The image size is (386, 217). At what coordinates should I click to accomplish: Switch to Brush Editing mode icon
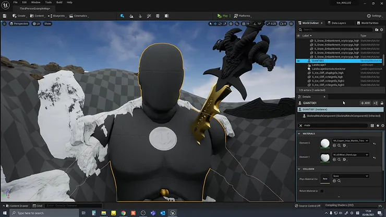click(x=167, y=16)
